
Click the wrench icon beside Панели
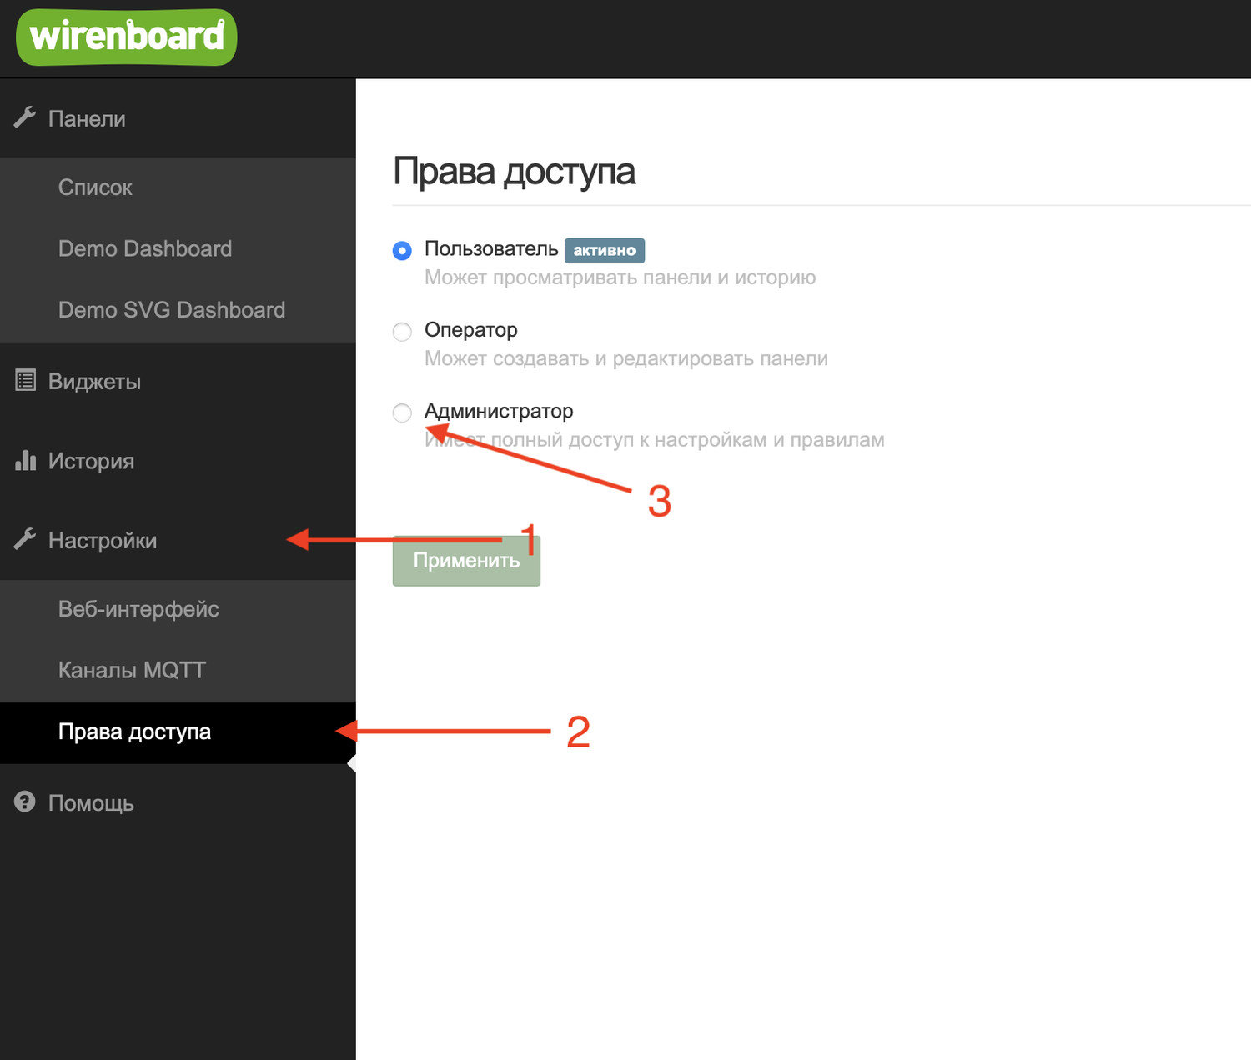(x=25, y=117)
